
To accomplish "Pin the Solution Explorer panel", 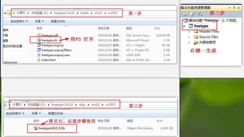I will click(234, 8).
